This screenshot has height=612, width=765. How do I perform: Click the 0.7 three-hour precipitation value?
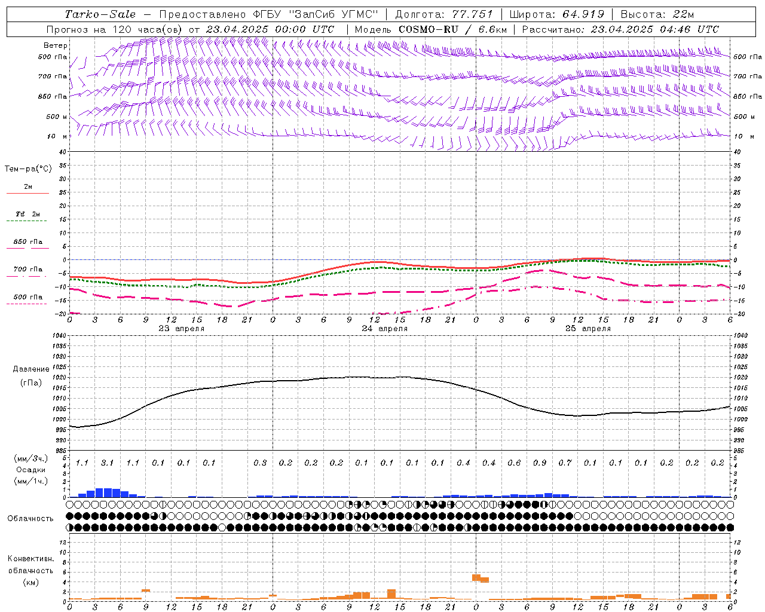coord(565,463)
